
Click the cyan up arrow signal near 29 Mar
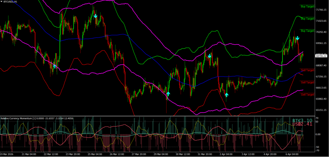(x=168, y=94)
